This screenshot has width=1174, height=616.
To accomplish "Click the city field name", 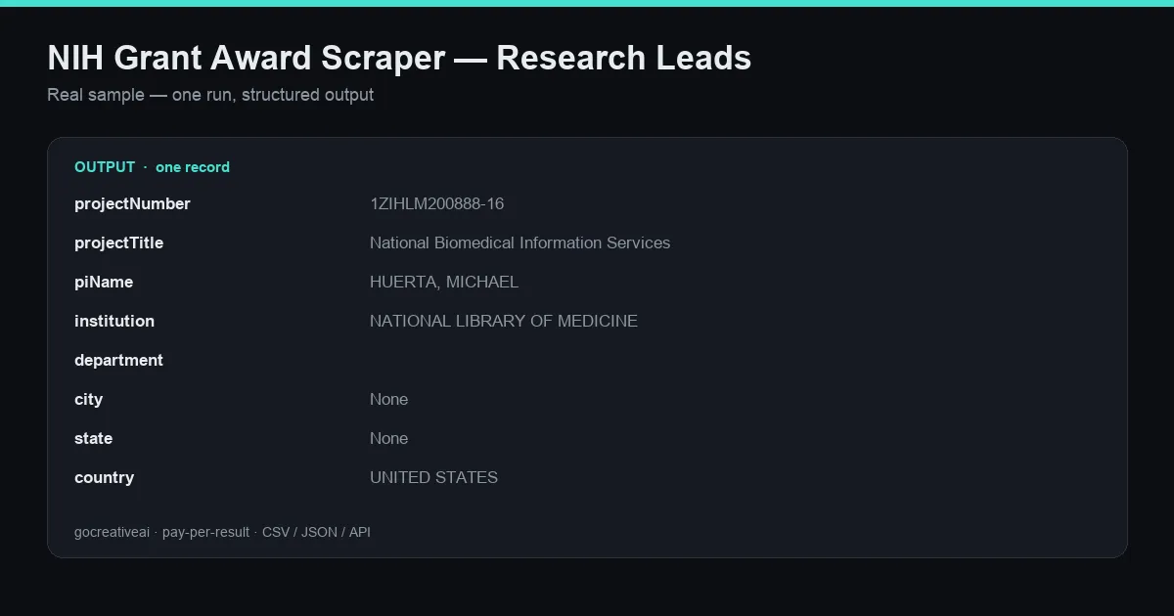I will [88, 400].
